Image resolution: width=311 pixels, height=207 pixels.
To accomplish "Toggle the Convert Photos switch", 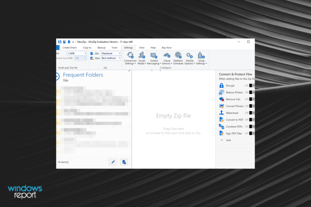I will pos(252,106).
